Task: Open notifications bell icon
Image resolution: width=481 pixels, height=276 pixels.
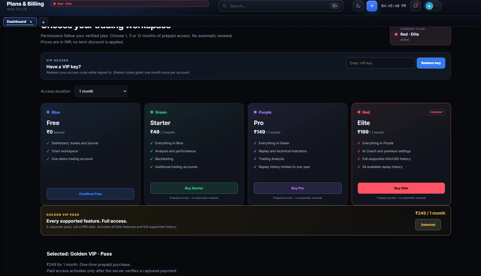Action: coord(416,6)
